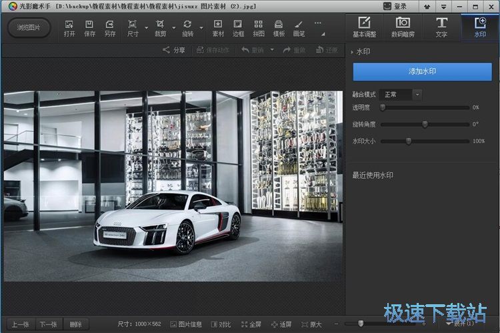The height and width of the screenshot is (333, 500).
Task: Select the 画笔 brush tool icon
Action: coord(299,28)
